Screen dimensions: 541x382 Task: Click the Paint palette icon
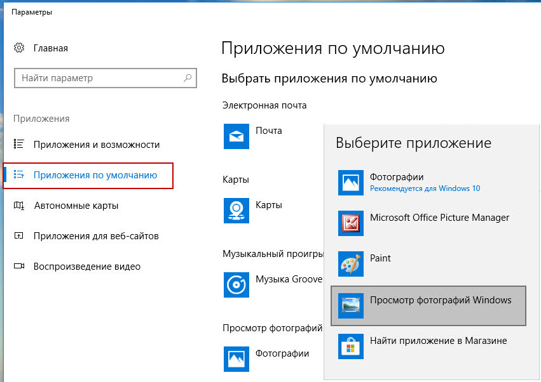click(x=351, y=263)
